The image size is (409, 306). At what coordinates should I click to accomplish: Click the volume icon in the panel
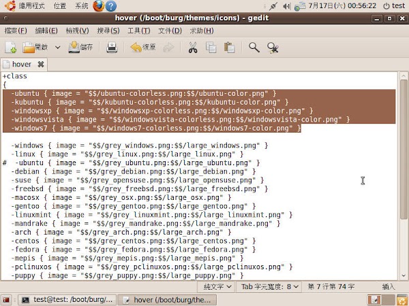coord(286,6)
